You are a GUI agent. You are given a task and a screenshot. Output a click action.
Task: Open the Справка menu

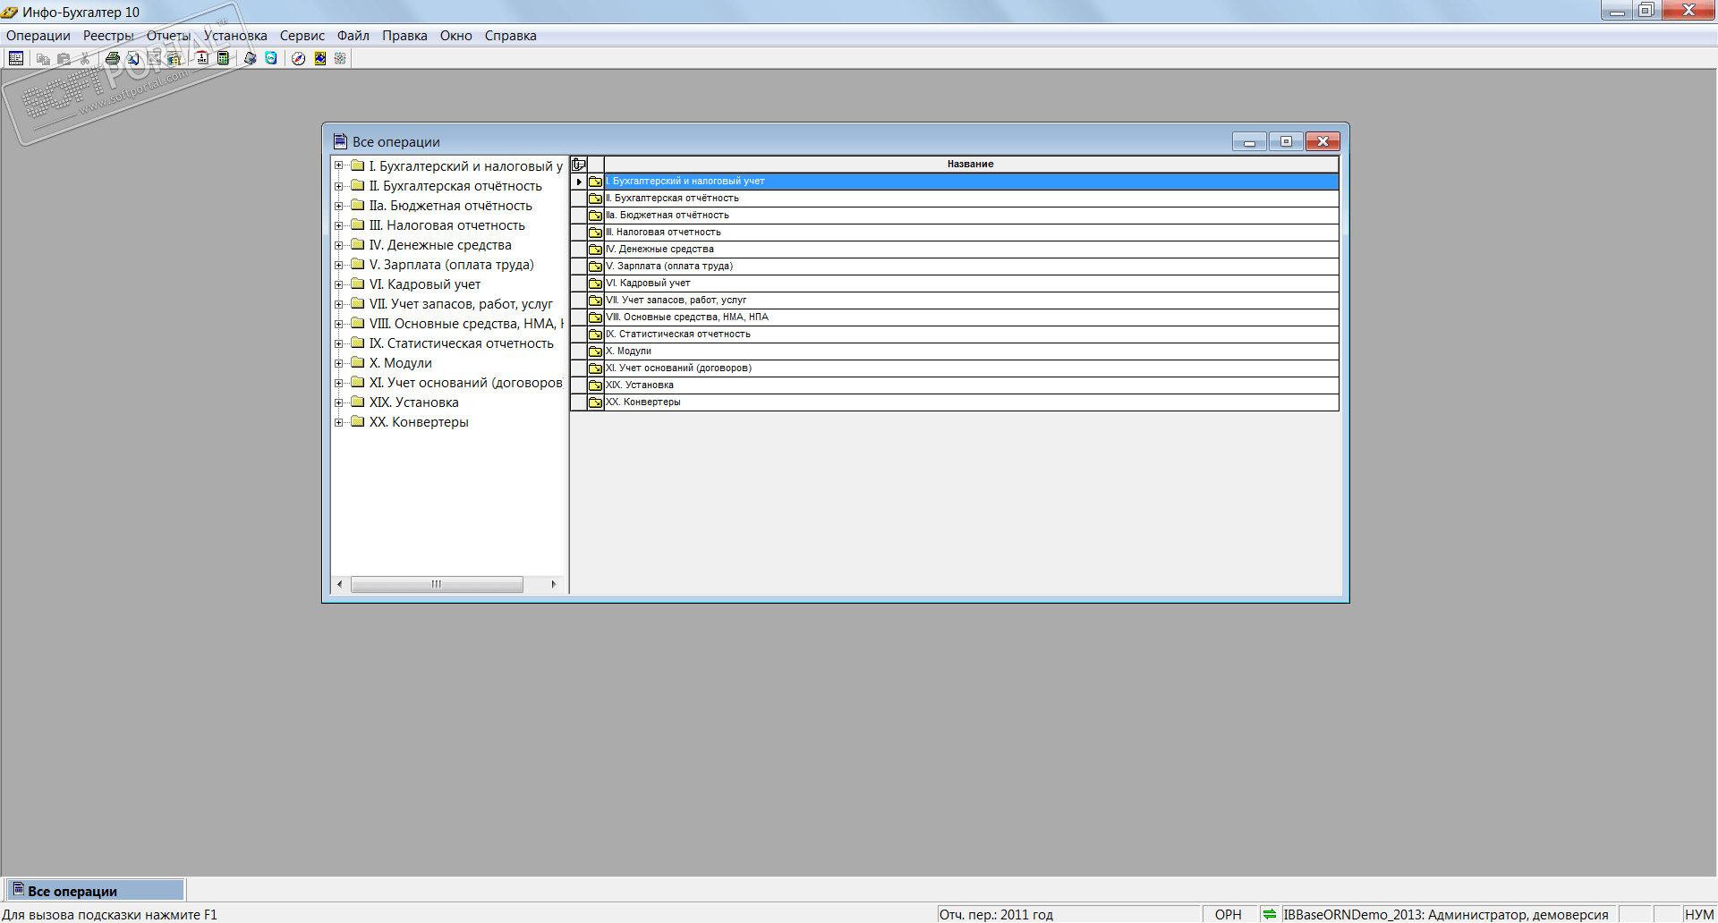point(511,36)
